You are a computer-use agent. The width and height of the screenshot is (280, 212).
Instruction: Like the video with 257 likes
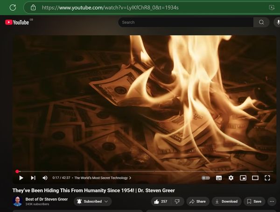pos(161,201)
